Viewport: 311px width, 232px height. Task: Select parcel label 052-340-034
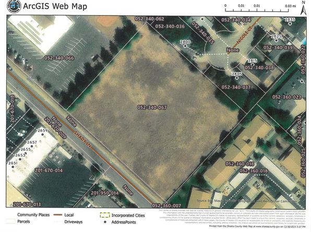pos(236,20)
